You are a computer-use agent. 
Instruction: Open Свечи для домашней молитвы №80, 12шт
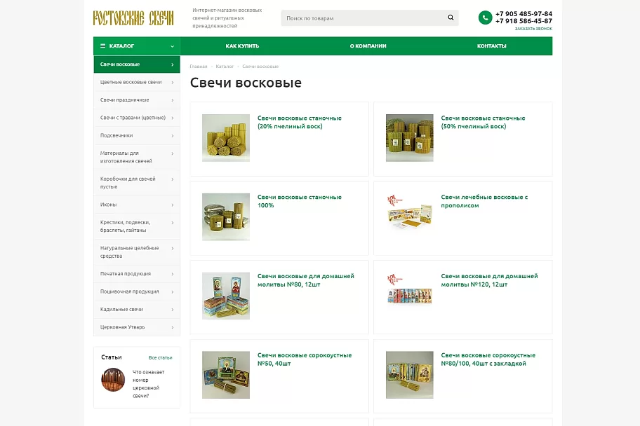point(306,280)
